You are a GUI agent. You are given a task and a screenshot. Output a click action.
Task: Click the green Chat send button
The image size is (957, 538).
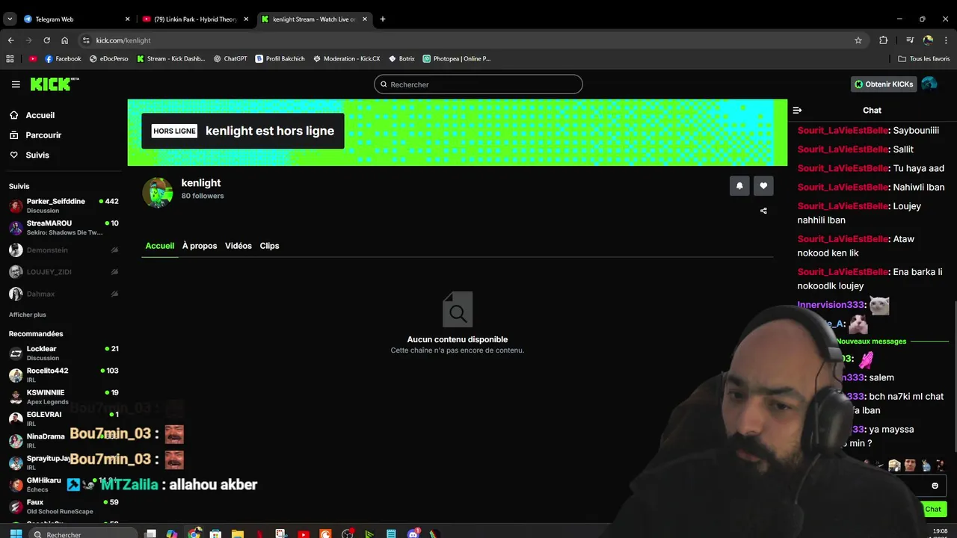[x=932, y=509]
